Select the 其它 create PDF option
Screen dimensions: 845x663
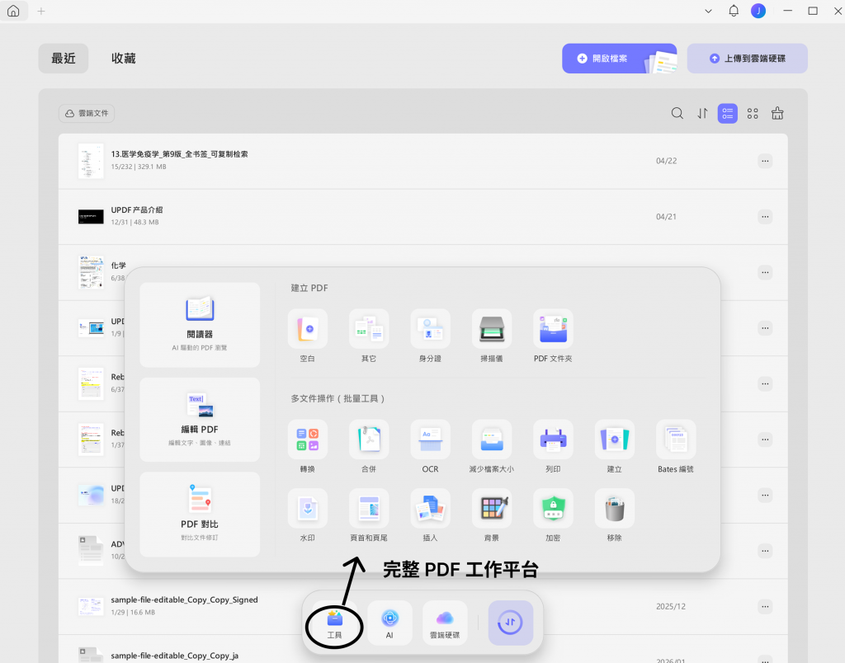click(x=369, y=328)
